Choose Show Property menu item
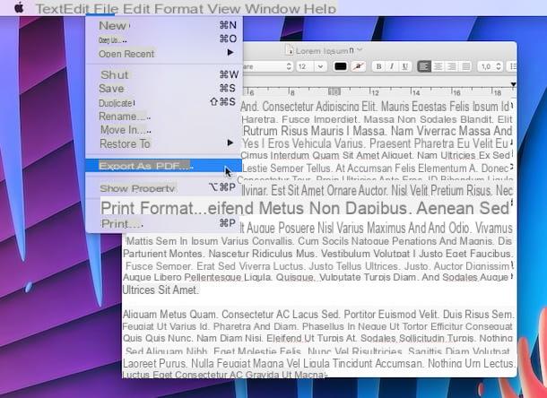Screen dimensions: 547x398 coord(164,187)
